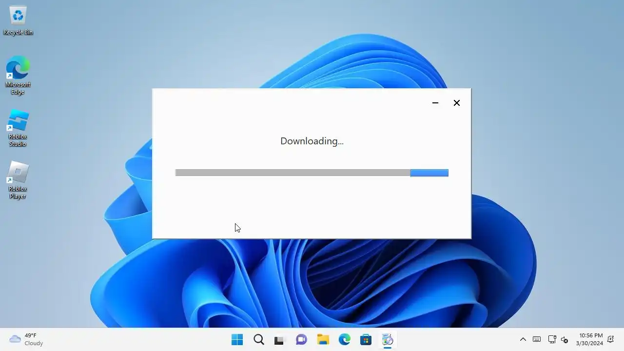Image resolution: width=624 pixels, height=351 pixels.
Task: Select the Roblox Player desktop shortcut
Action: tap(18, 180)
